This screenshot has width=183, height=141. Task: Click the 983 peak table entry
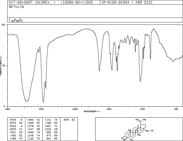[x=52, y=132]
